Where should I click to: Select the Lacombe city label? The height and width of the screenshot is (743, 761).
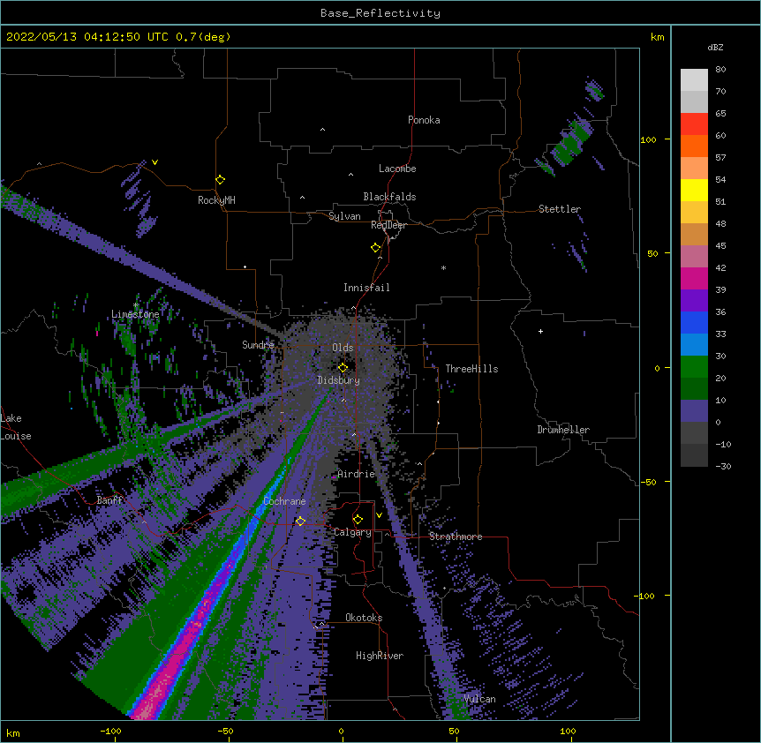click(x=397, y=169)
